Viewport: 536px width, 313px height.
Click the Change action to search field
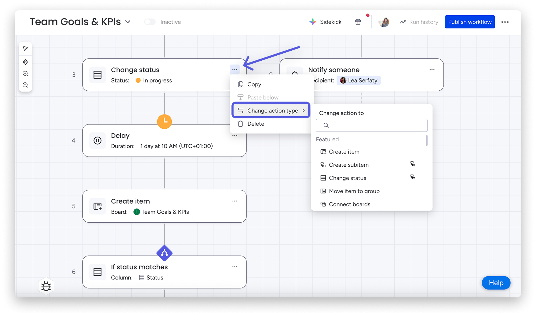point(372,125)
